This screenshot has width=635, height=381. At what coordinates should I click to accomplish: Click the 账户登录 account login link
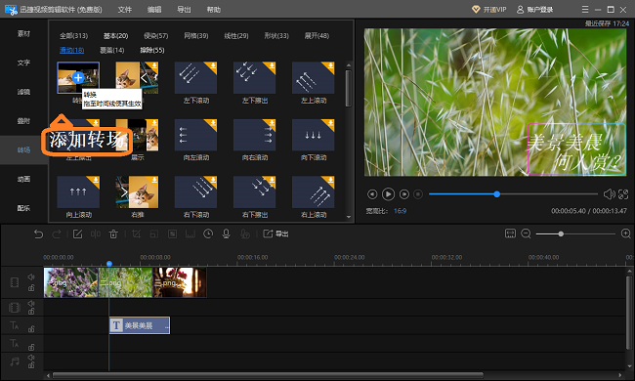535,10
